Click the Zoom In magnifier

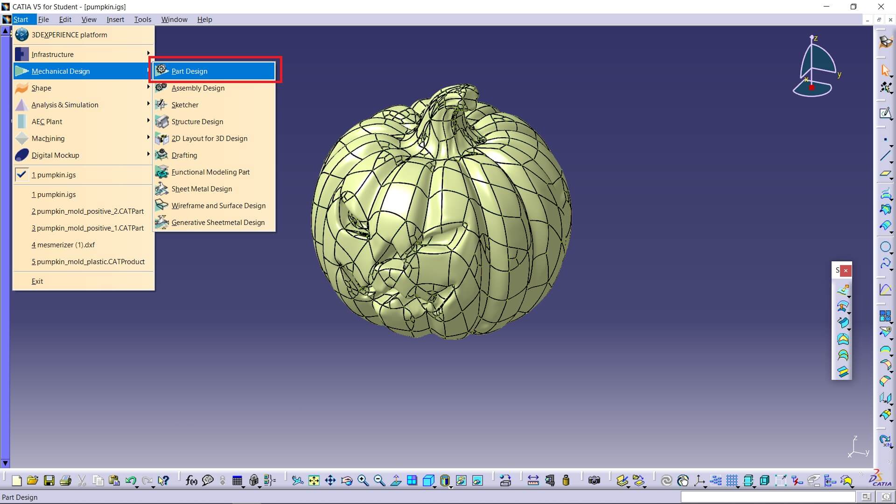(363, 480)
